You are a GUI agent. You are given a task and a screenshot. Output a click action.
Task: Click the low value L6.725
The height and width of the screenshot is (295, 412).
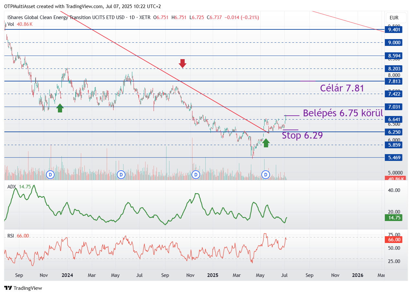(x=197, y=17)
